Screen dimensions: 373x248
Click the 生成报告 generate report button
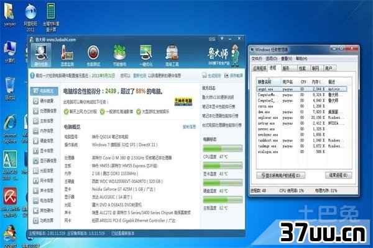[211, 76]
